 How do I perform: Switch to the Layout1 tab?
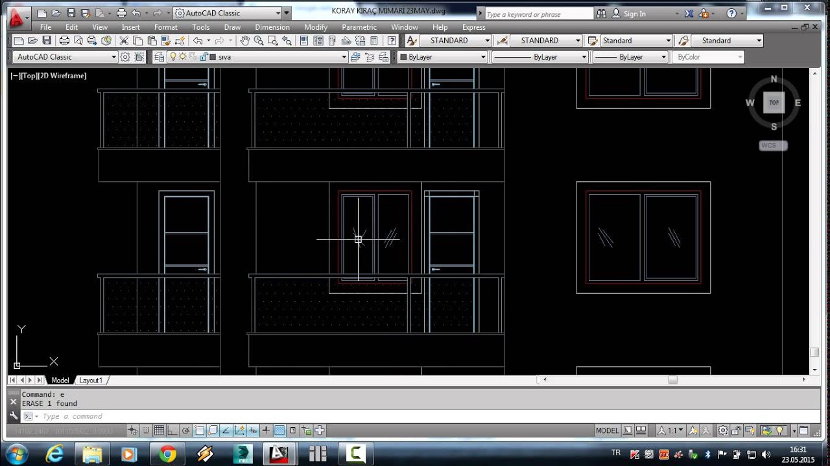tap(91, 381)
